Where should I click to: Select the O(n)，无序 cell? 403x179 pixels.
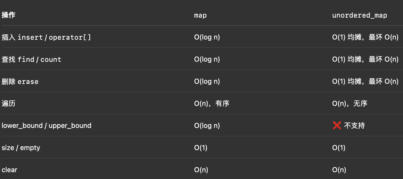[350, 103]
